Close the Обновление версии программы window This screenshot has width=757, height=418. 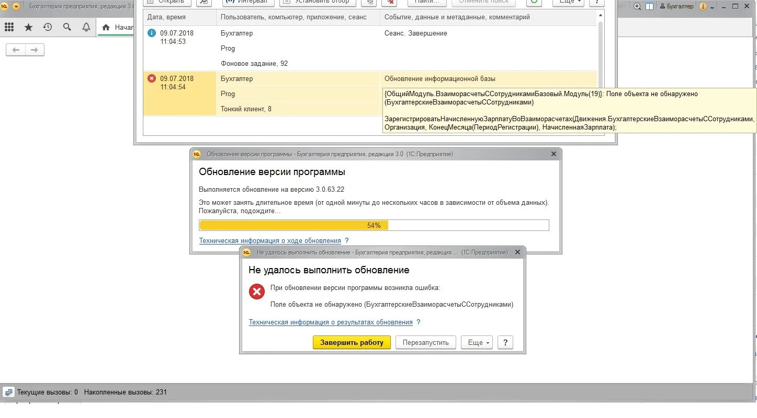point(554,154)
